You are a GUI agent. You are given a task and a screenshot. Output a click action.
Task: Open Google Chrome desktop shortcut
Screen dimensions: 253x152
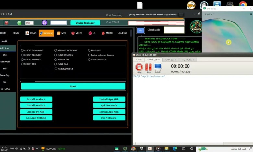[x=242, y=5]
